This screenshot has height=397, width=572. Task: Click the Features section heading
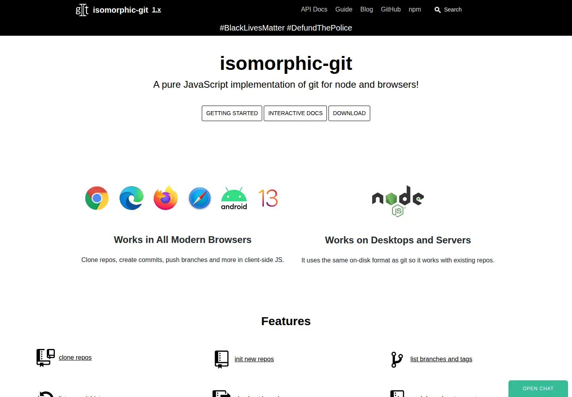pyautogui.click(x=286, y=321)
